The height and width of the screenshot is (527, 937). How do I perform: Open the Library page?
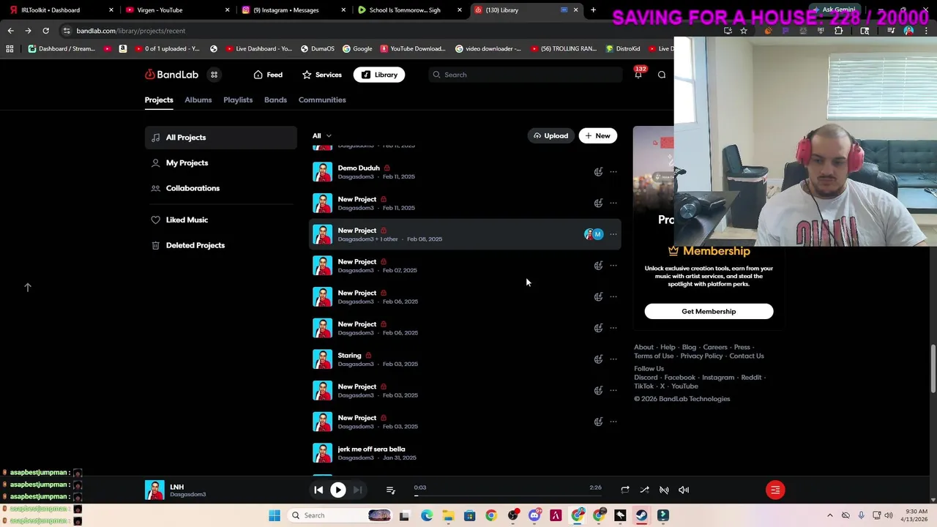click(379, 75)
